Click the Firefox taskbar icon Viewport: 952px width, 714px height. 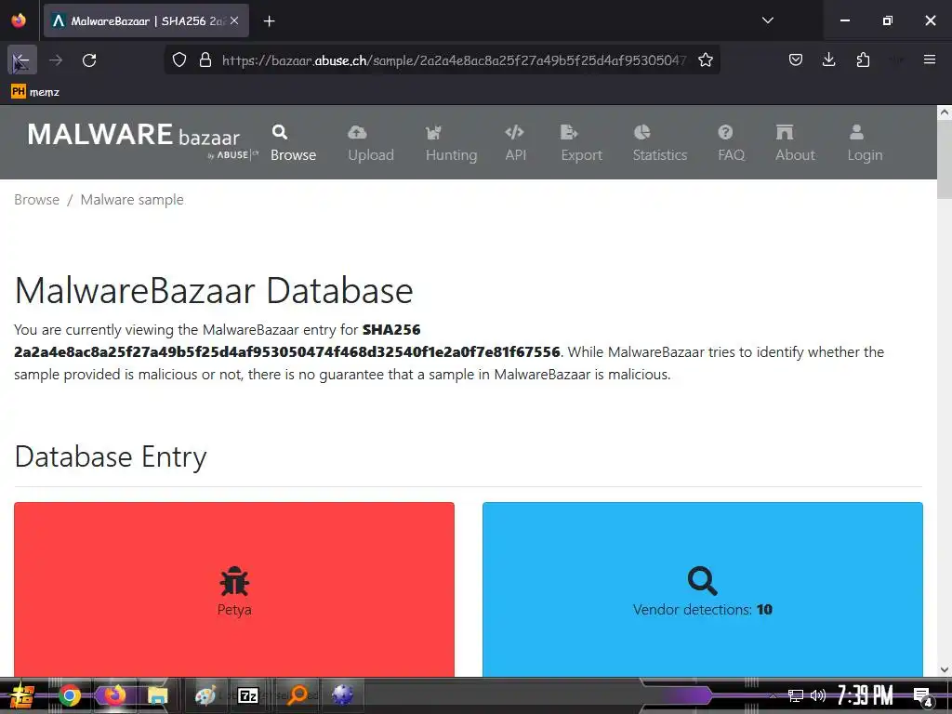[x=114, y=695]
